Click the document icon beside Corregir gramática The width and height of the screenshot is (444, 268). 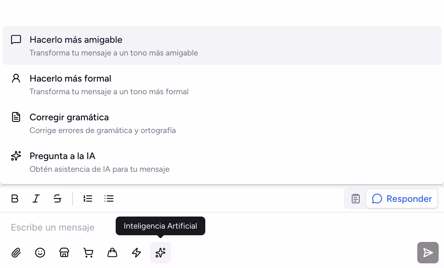tap(16, 117)
